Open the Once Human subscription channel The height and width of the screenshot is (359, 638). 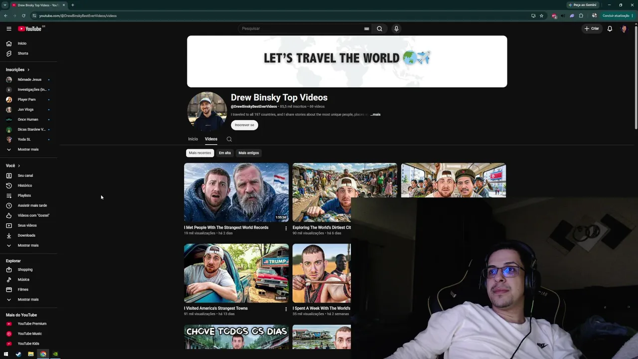point(28,120)
